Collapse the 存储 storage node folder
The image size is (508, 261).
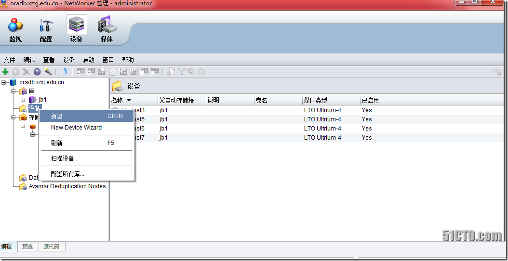[x=13, y=117]
